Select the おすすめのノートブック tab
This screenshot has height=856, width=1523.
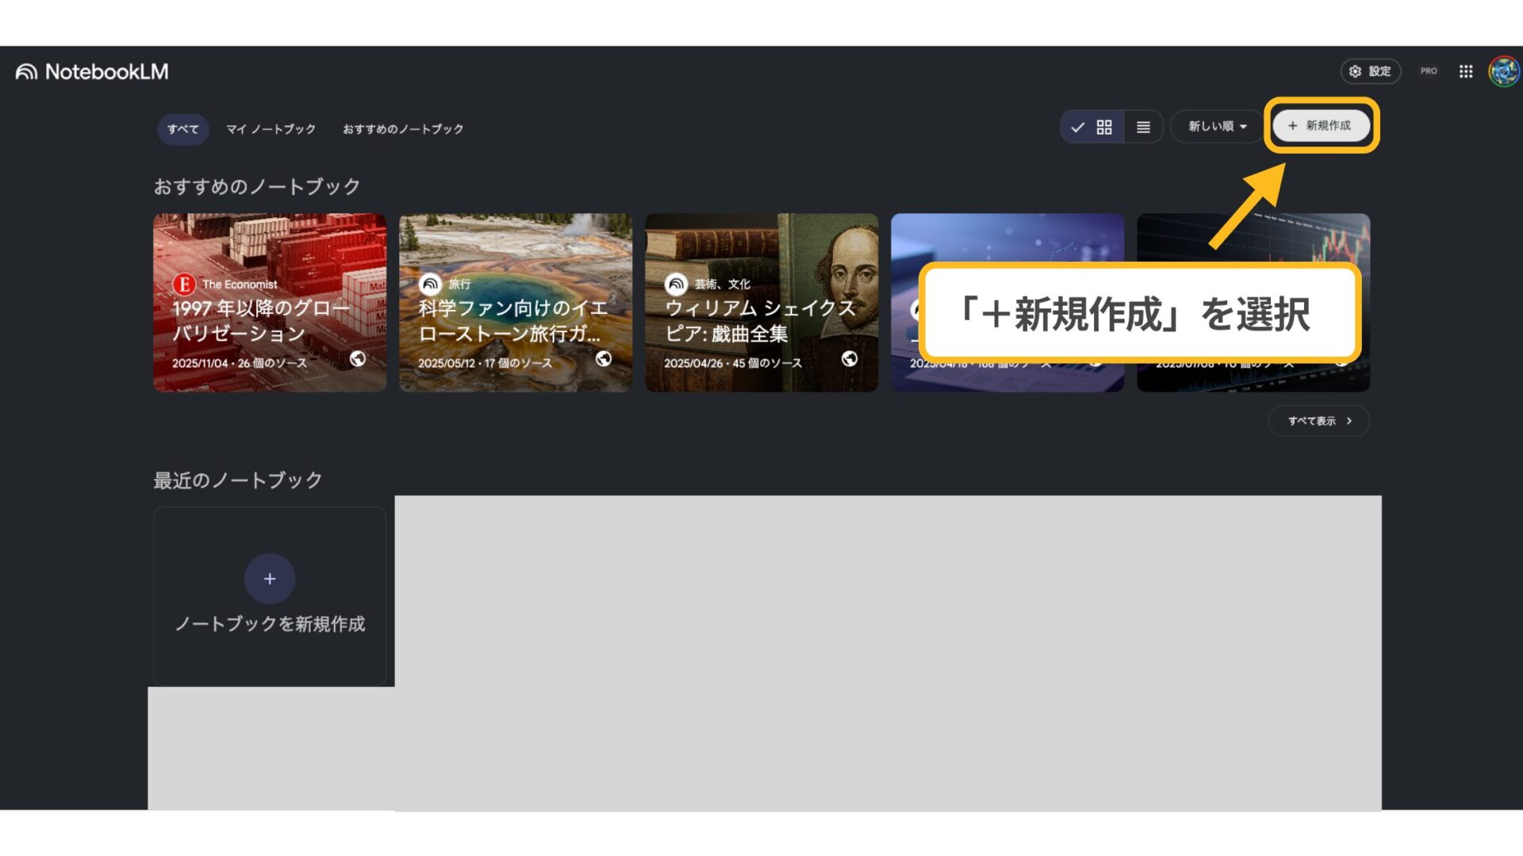click(x=403, y=128)
